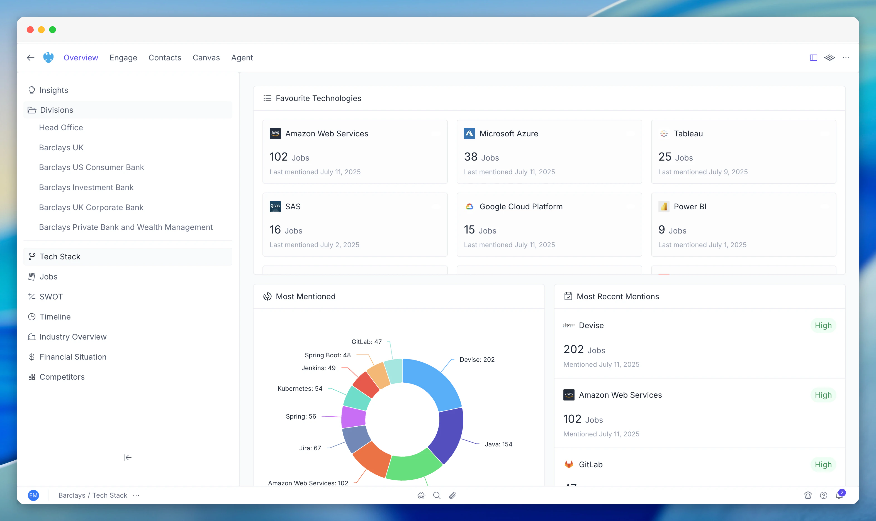Click Barclays / Tech Stack breadcrumb

(93, 495)
